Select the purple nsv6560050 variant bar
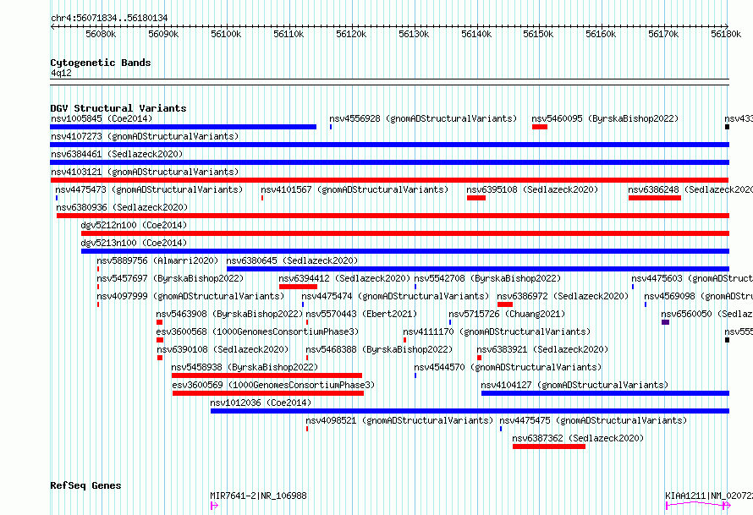Image resolution: width=753 pixels, height=515 pixels. coord(665,322)
